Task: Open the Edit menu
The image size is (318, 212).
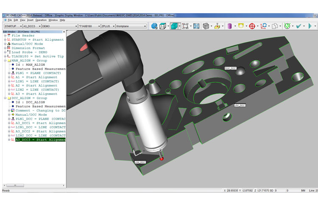Action: 16,20
